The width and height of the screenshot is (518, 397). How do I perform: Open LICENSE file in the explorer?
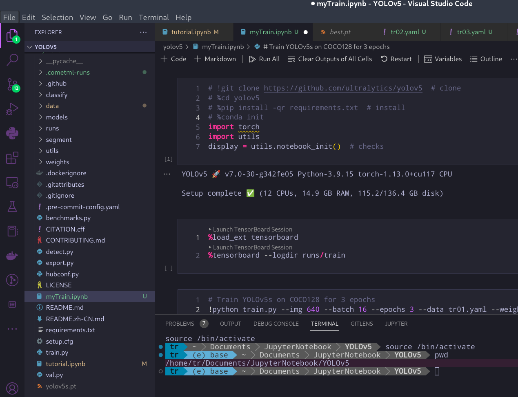(90, 285)
